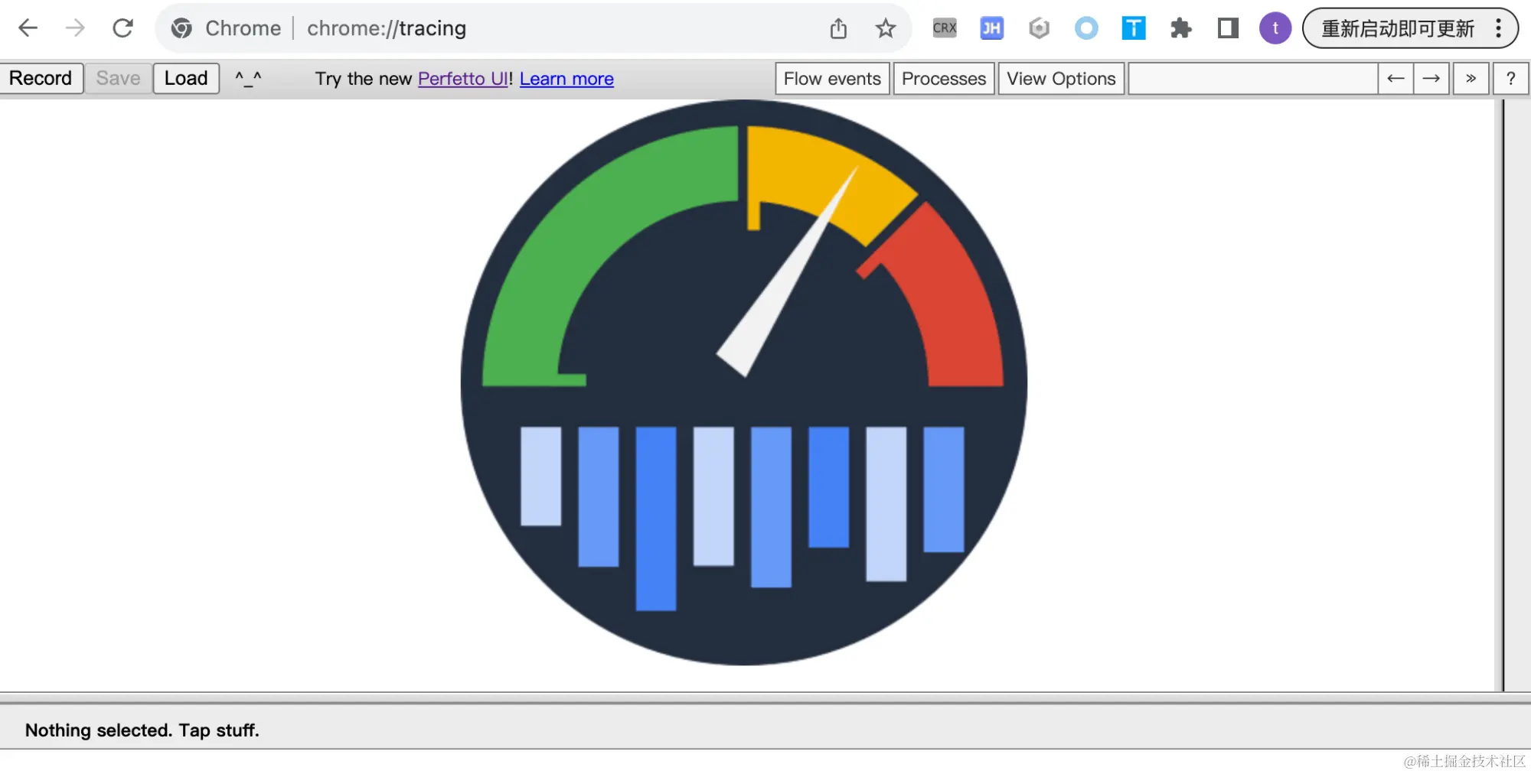The height and width of the screenshot is (774, 1531).
Task: Click the browser back arrow
Action: coord(28,28)
